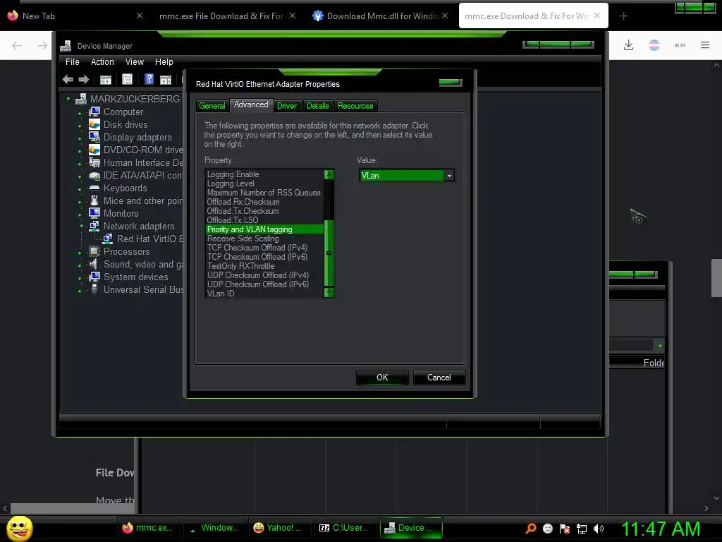Expand the Keyboards tree node
Viewport: 722px width, 542px height.
(x=80, y=189)
